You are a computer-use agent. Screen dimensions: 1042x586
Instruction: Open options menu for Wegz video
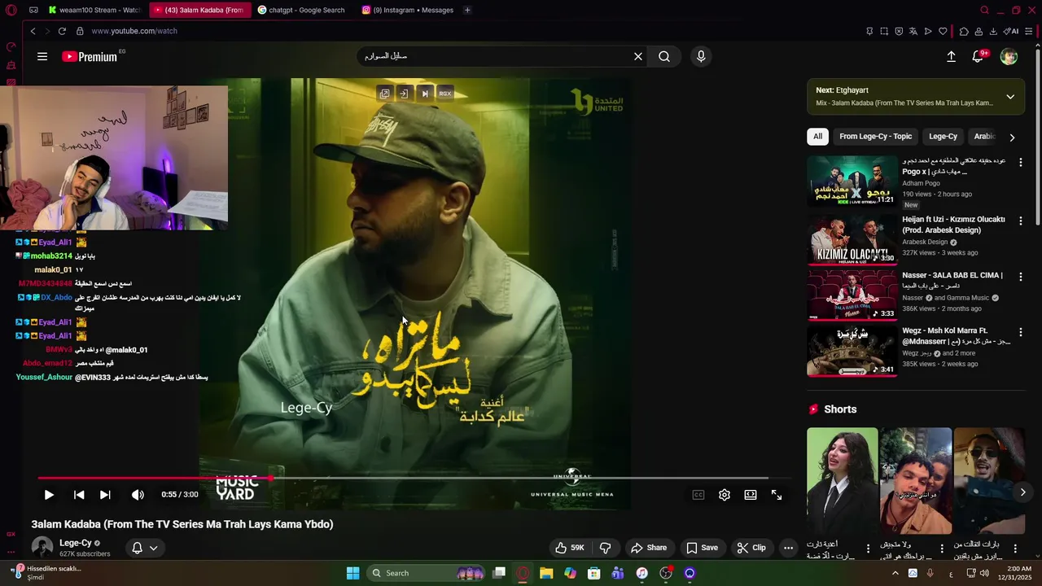pyautogui.click(x=1021, y=333)
